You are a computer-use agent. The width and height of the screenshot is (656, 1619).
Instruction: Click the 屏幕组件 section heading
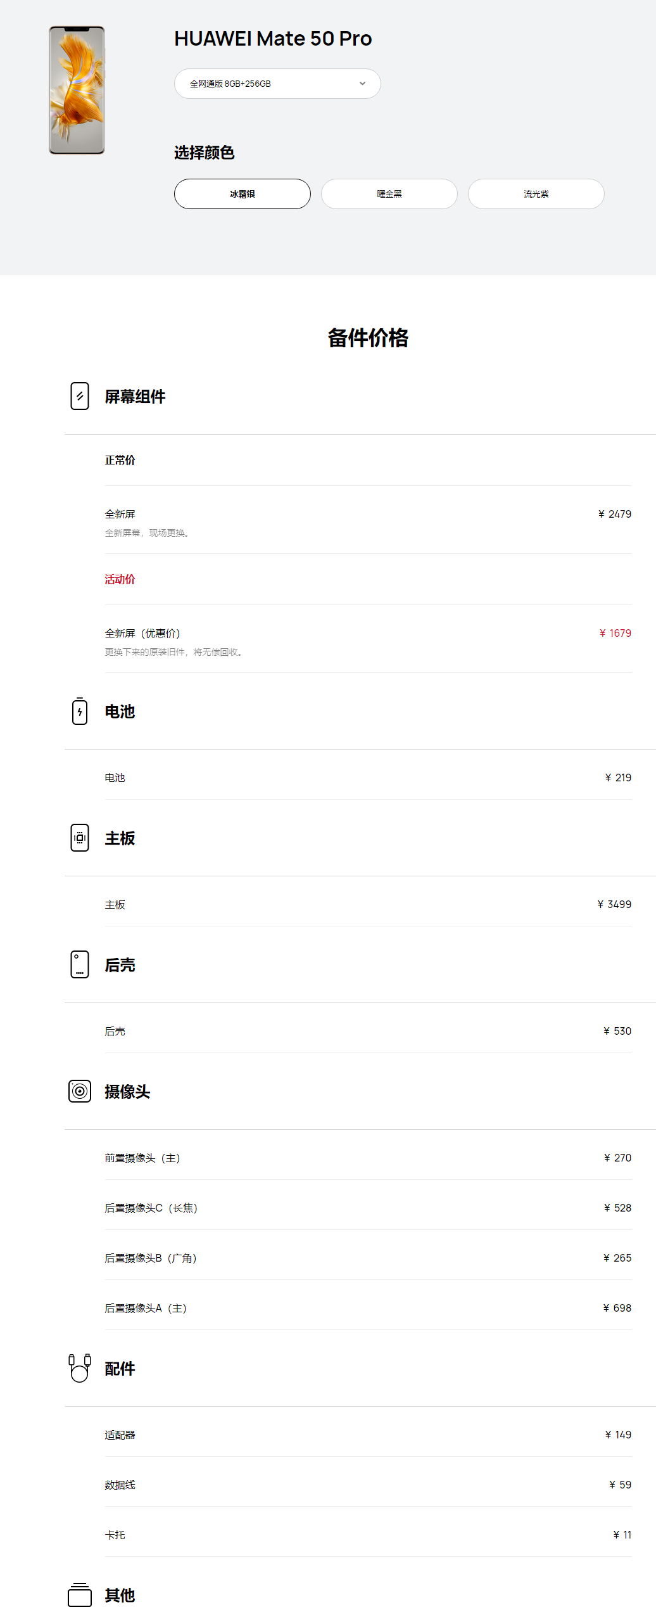pos(135,397)
